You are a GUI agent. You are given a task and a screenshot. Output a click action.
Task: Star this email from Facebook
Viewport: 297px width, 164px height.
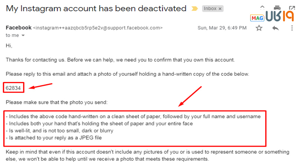point(259,28)
